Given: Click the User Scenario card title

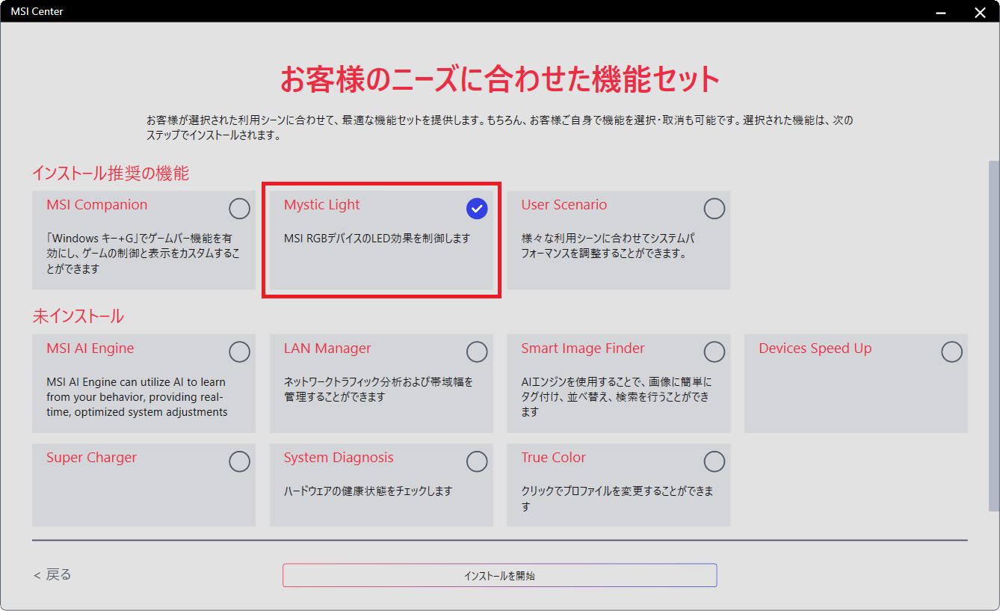Looking at the screenshot, I should pos(564,205).
